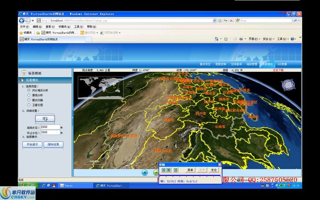Switch to the 地标管理 tab

(252, 64)
